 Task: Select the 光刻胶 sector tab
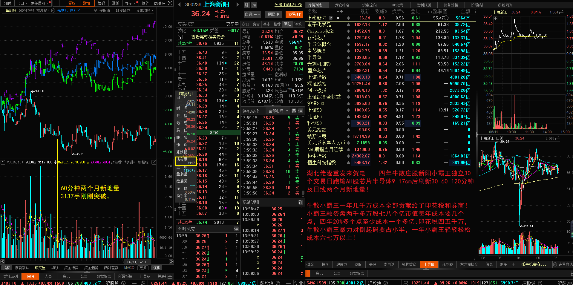[447, 264]
